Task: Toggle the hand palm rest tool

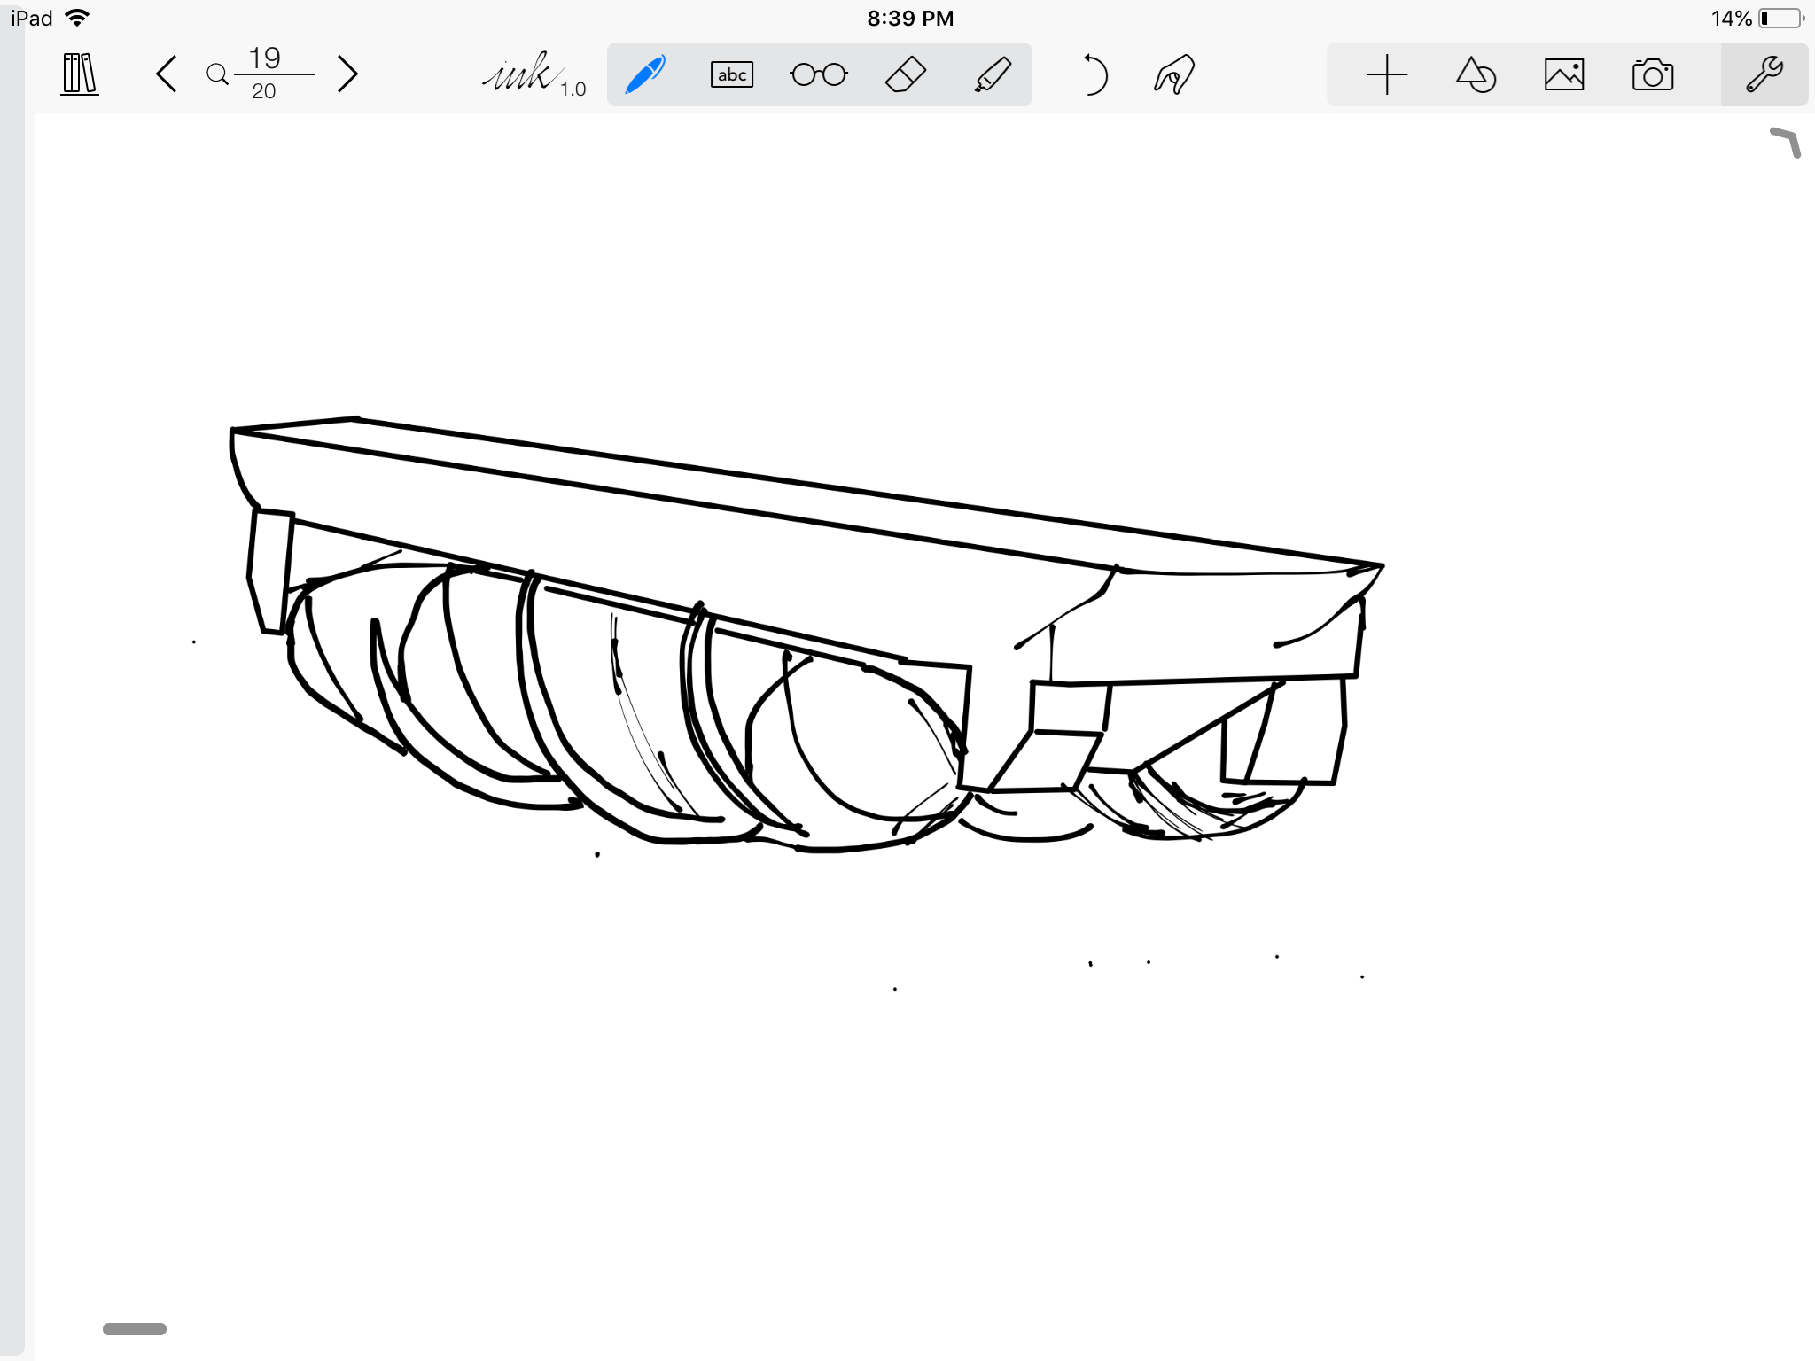Action: (x=1174, y=74)
